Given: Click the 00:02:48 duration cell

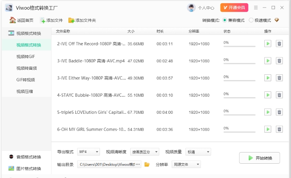Looking at the screenshot, I should [x=165, y=61].
